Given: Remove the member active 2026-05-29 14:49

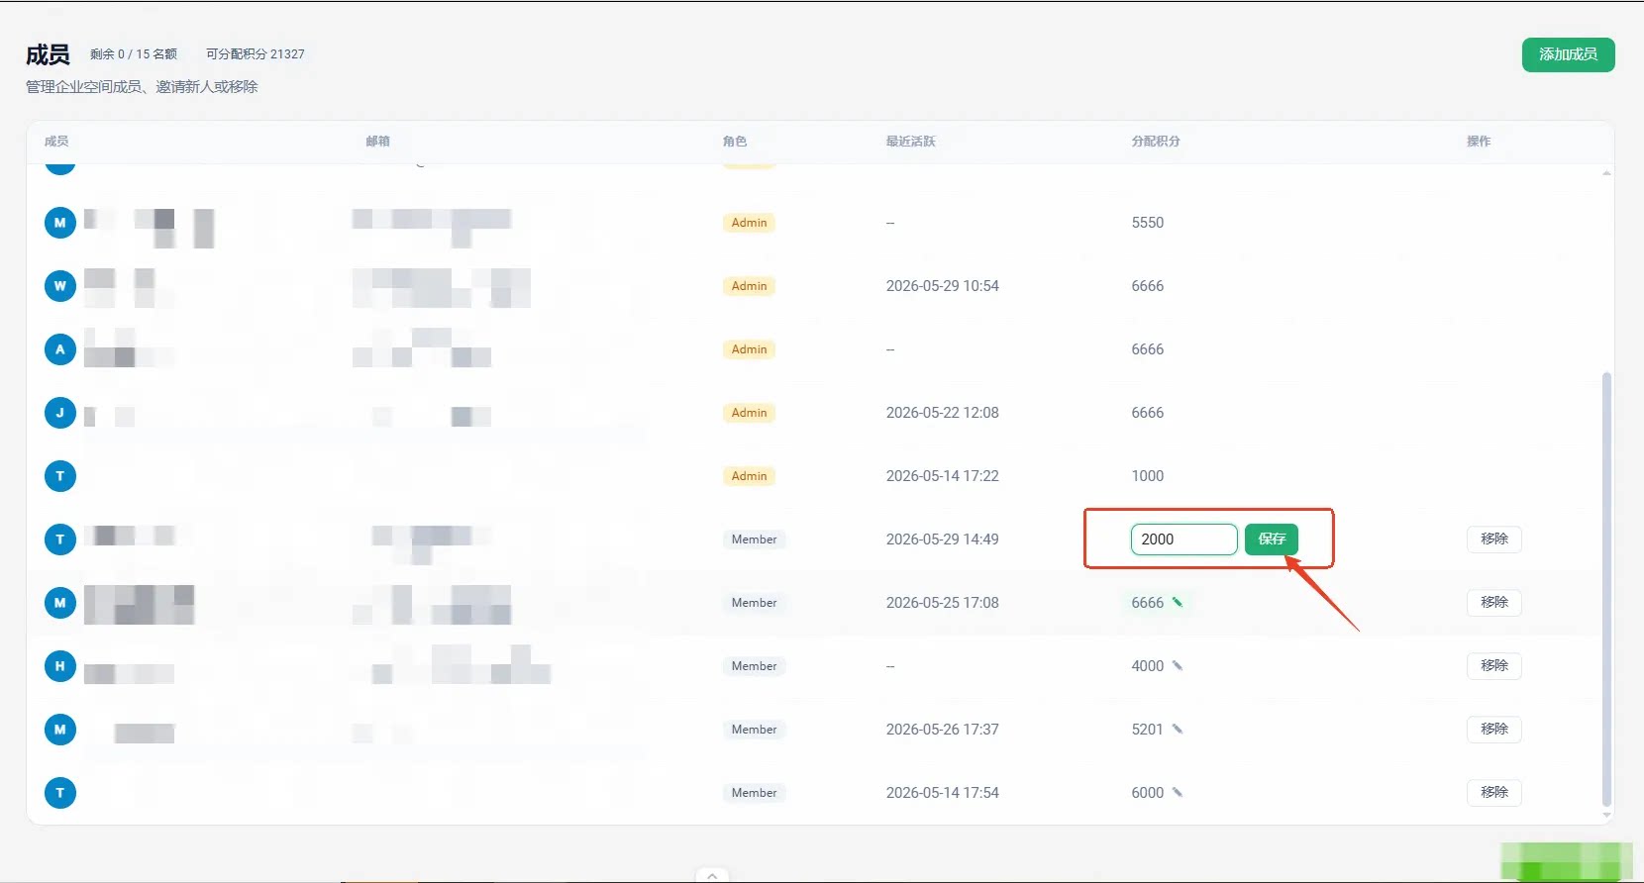Looking at the screenshot, I should 1493,539.
